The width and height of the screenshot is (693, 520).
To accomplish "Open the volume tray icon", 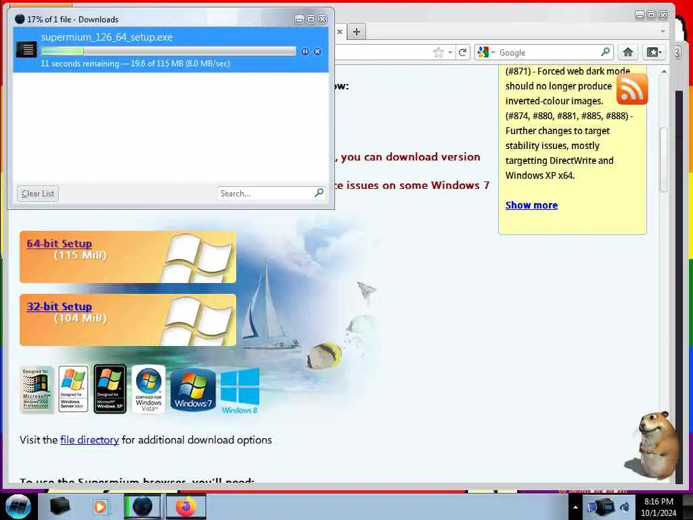I will coord(625,506).
